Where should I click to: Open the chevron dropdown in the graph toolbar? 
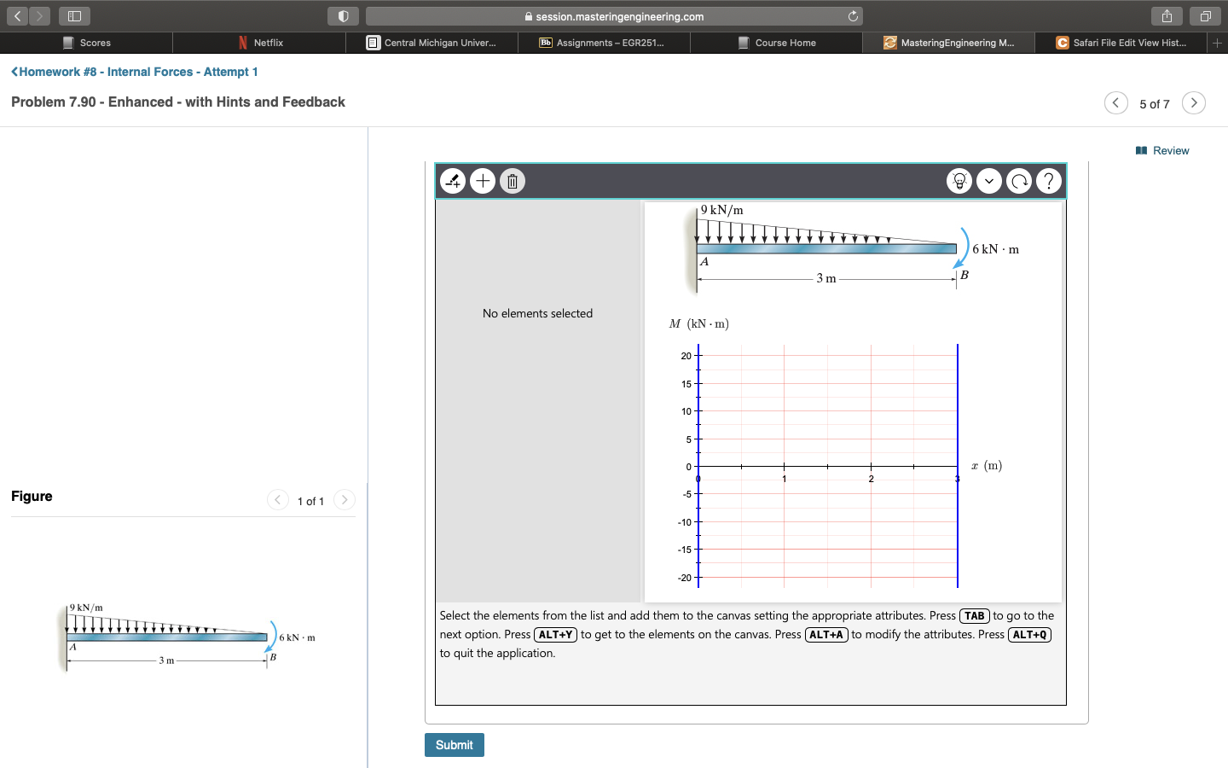click(989, 181)
